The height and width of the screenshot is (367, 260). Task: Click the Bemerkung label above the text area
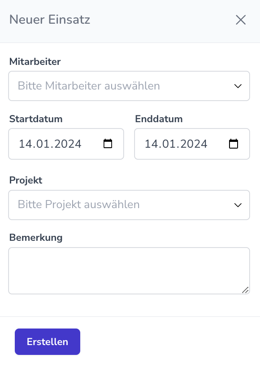pos(36,237)
